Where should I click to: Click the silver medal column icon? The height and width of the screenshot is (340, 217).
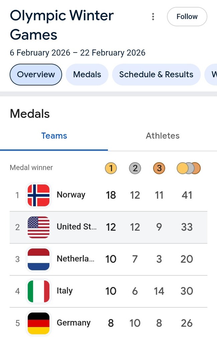[x=135, y=168]
